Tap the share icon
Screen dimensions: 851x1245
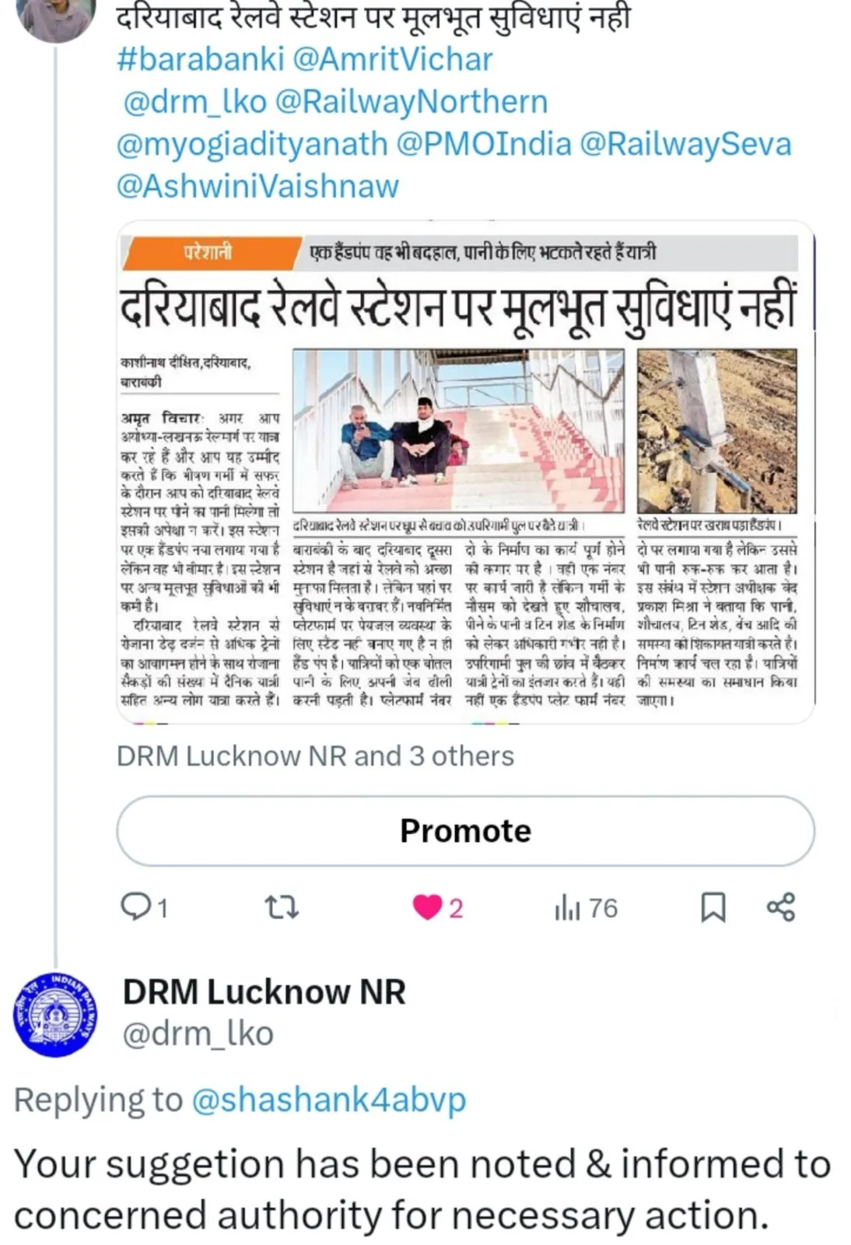(780, 907)
